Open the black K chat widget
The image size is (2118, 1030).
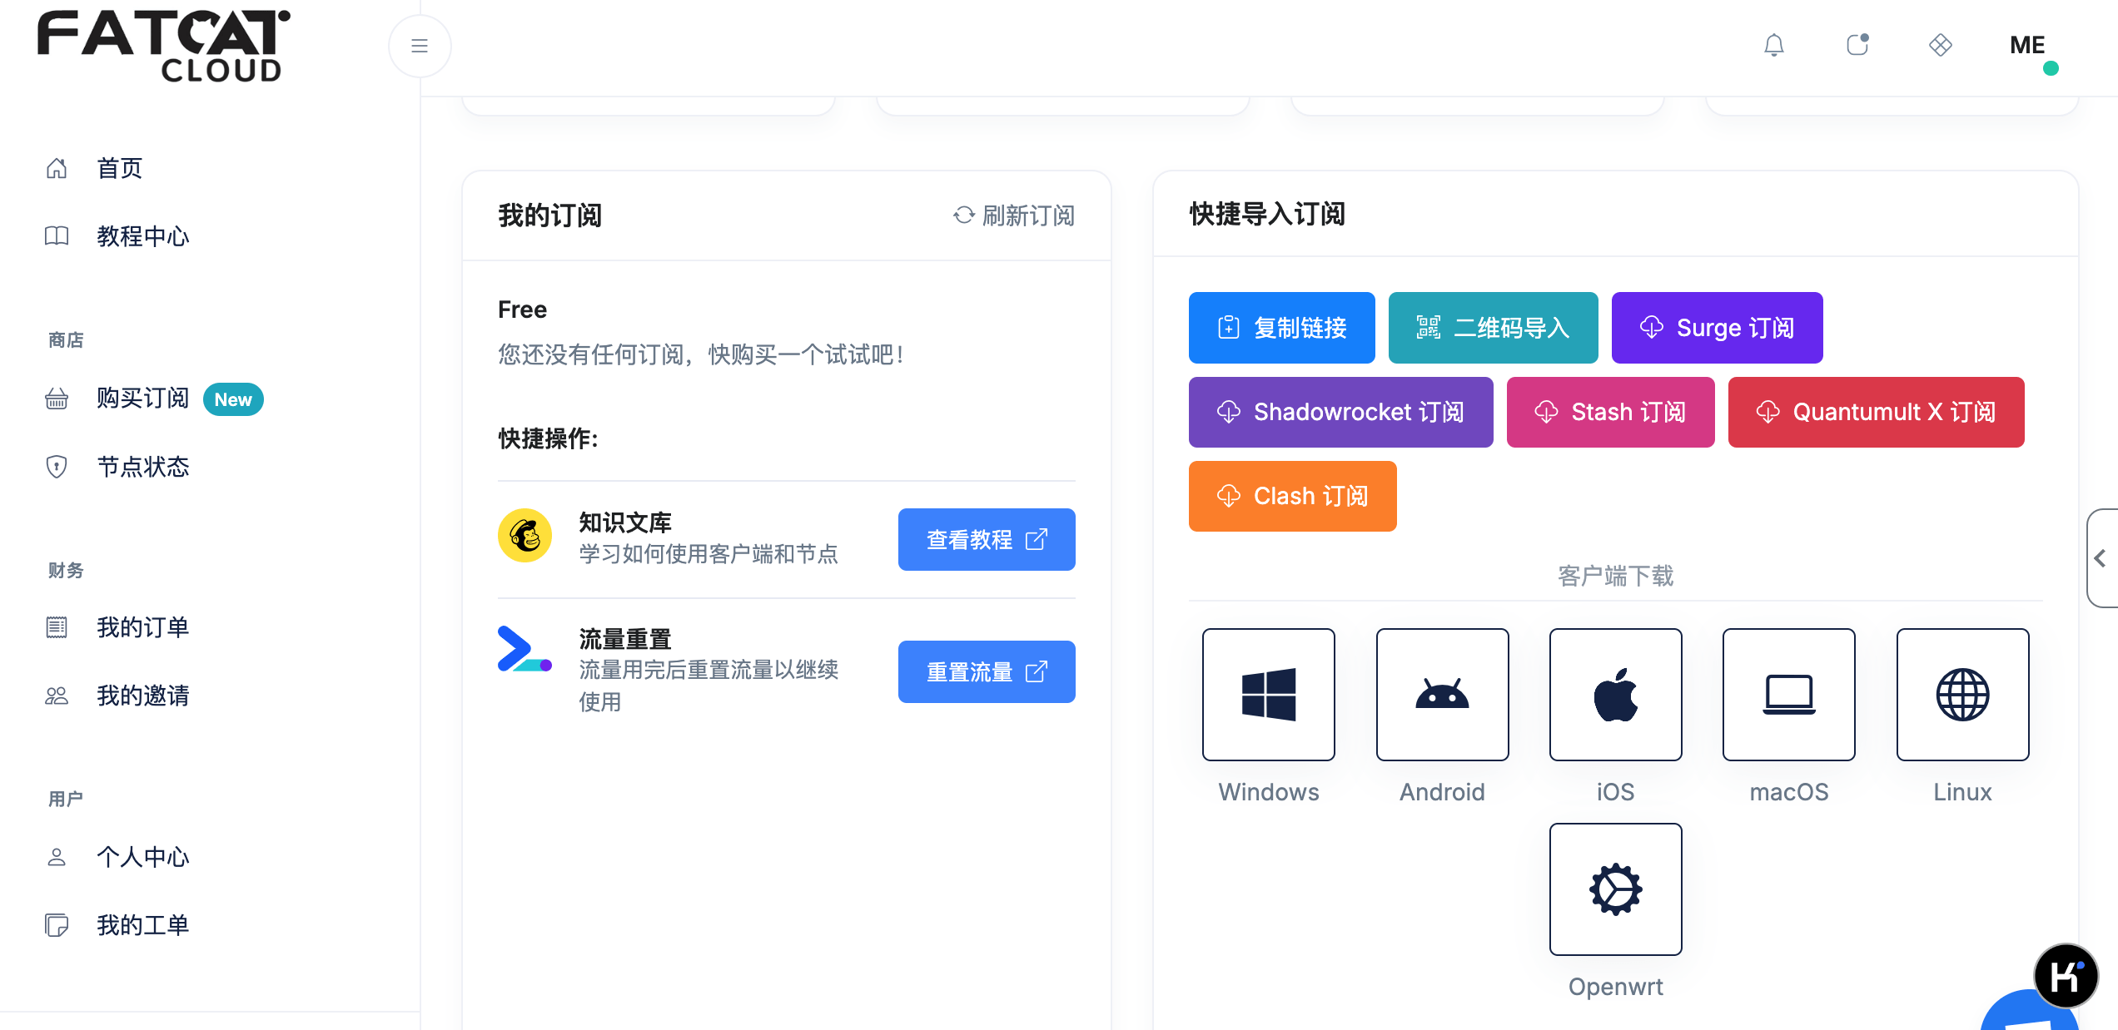click(2066, 976)
